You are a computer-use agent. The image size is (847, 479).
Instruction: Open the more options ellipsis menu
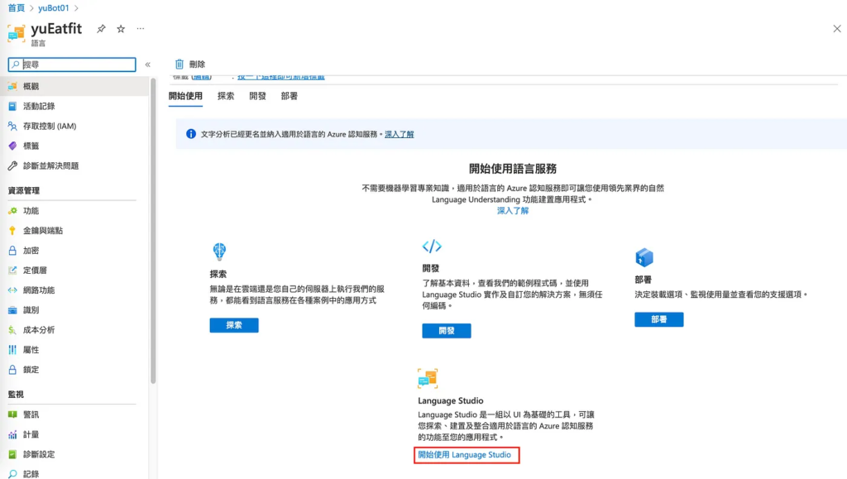tap(141, 29)
